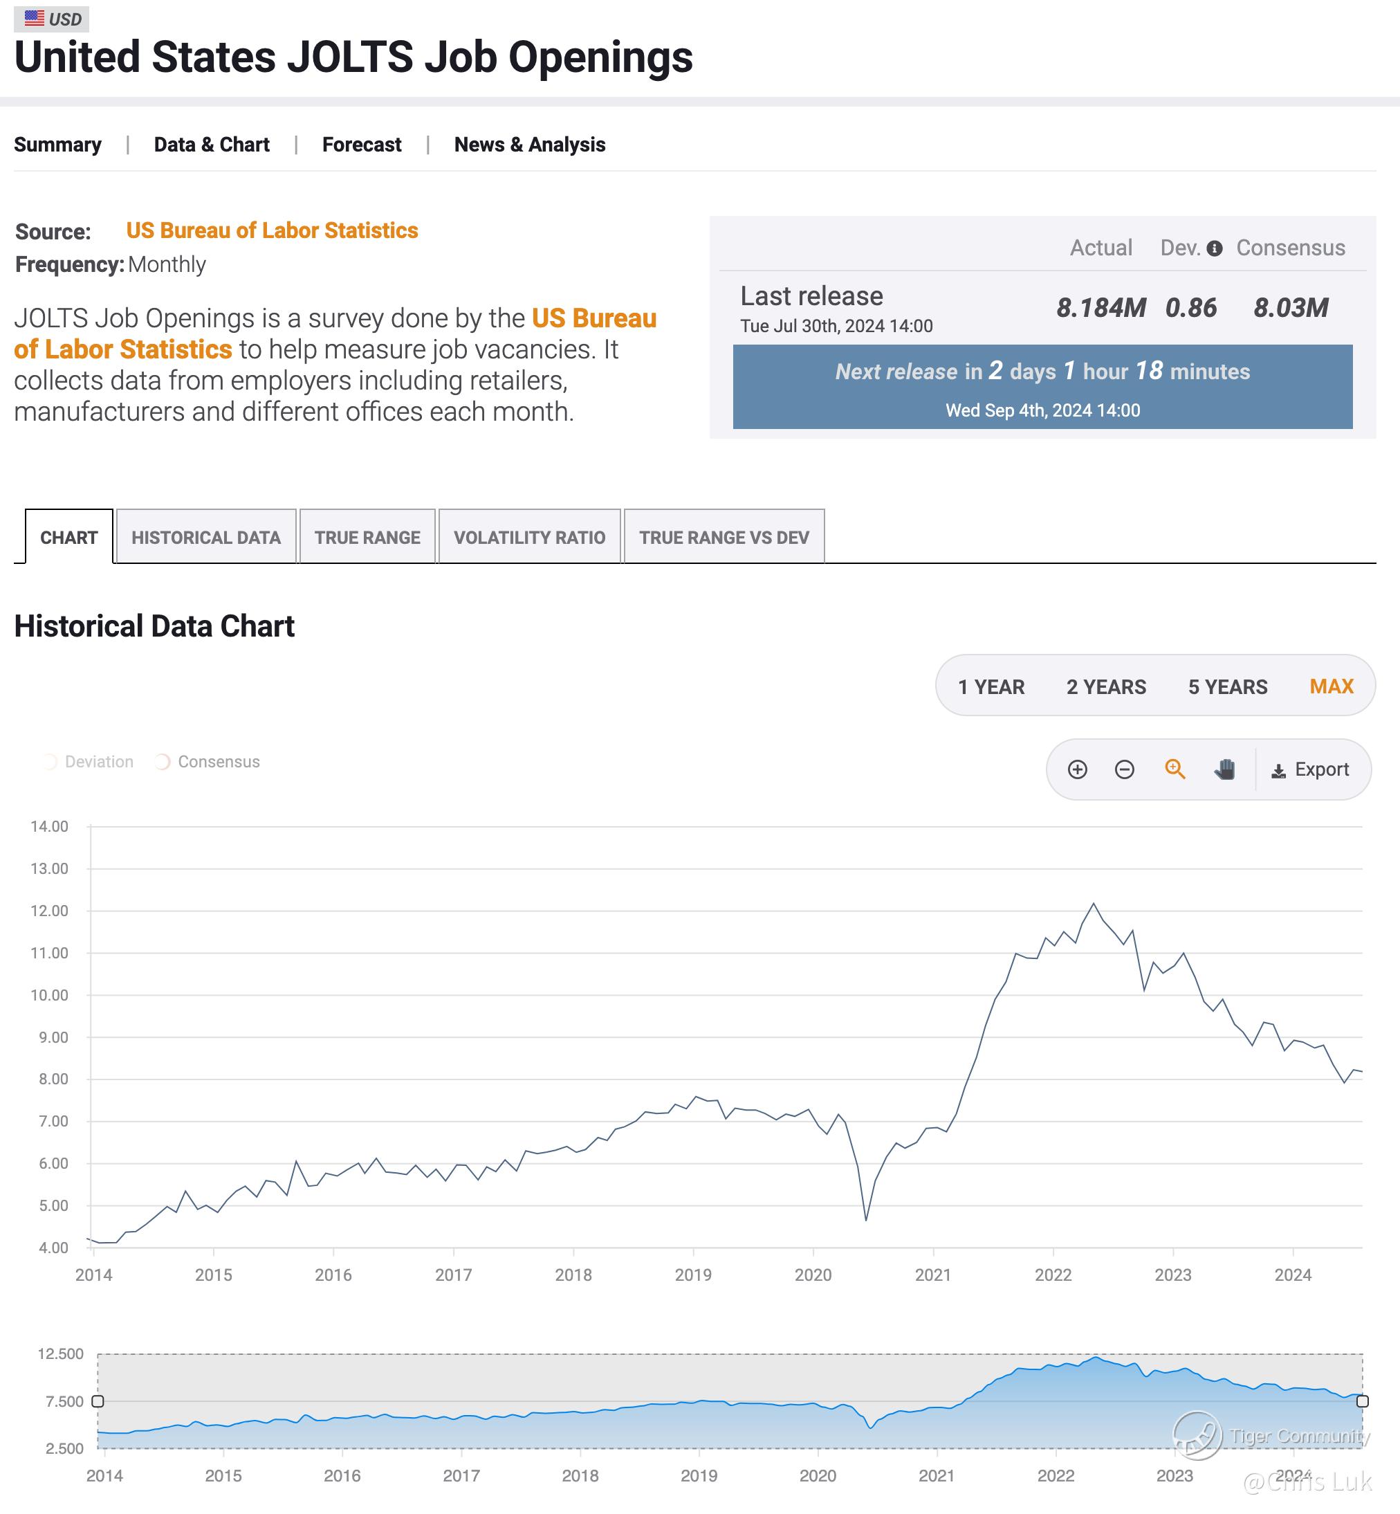Click the right range navigator handle
Viewport: 1400px width, 1514px height.
(x=1362, y=1401)
